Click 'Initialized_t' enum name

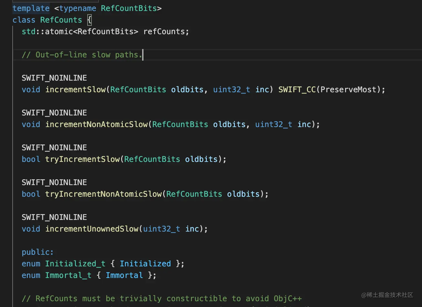click(75, 264)
